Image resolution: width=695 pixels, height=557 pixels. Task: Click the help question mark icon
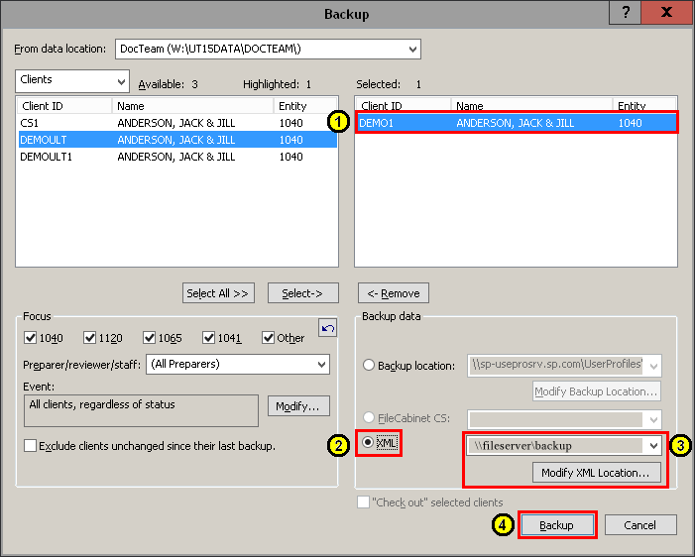coord(626,14)
